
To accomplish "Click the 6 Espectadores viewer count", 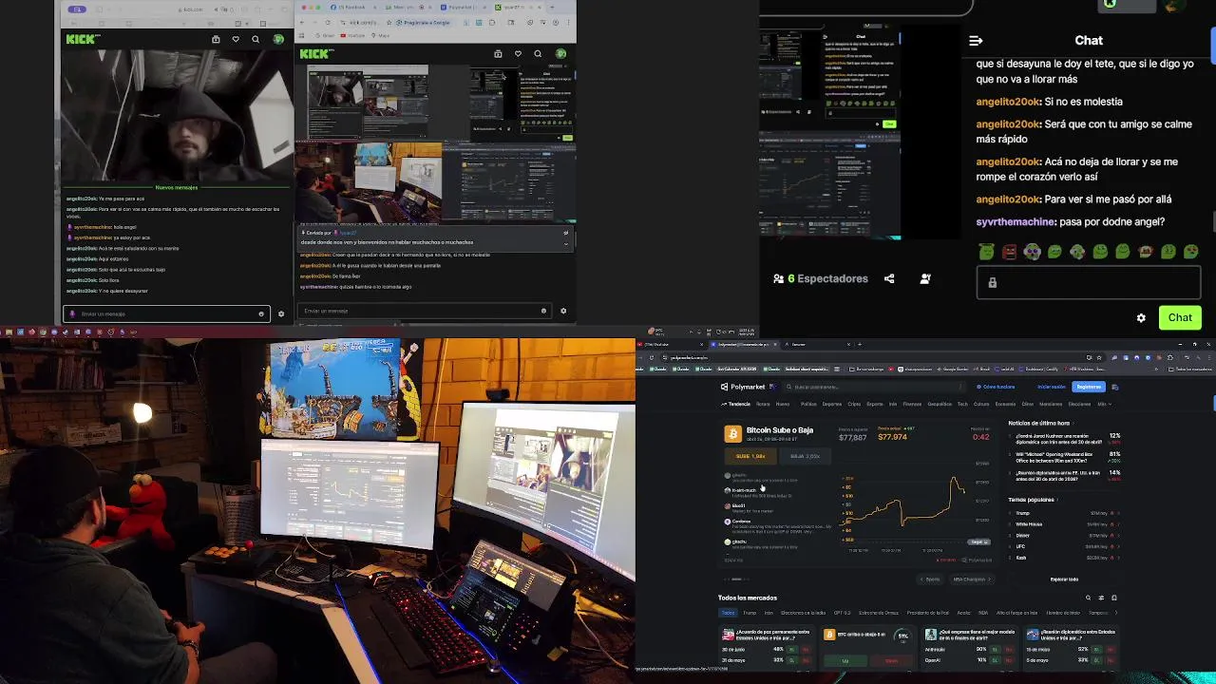I will coord(821,278).
